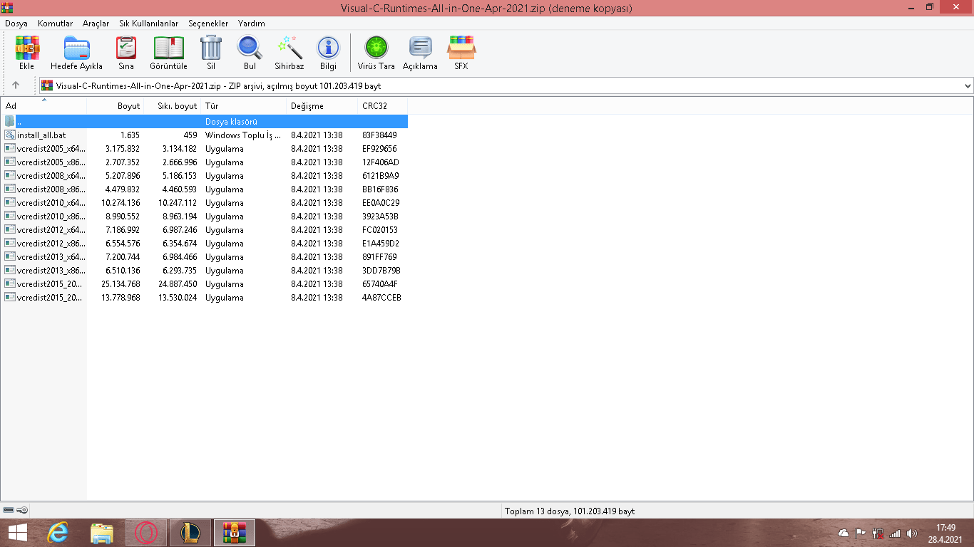This screenshot has width=974, height=547.
Task: Sort by the Tür column header
Action: [x=243, y=106]
